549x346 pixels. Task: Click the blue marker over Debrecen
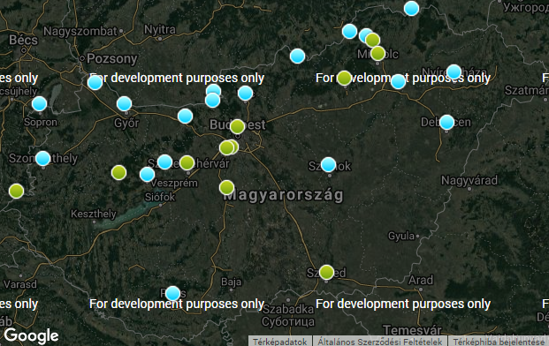coord(446,122)
